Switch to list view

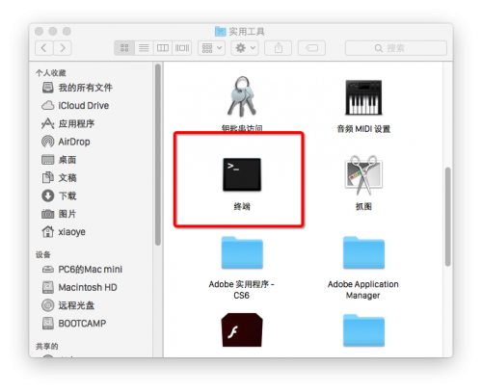click(144, 48)
